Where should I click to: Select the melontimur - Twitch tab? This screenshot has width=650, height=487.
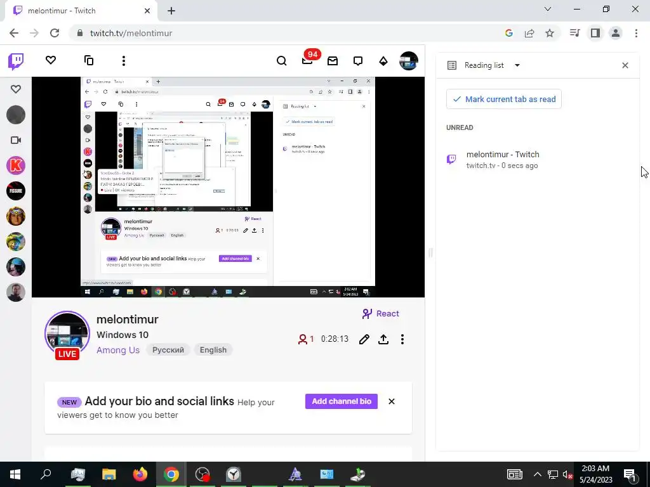coord(81,11)
